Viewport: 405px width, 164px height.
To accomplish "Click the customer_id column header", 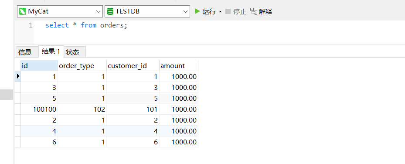I will point(133,65).
